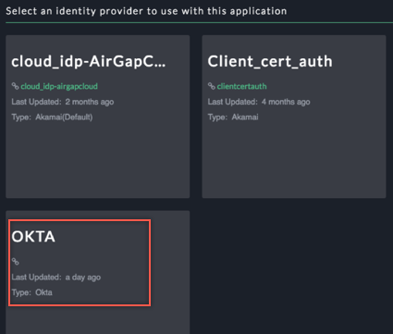Image resolution: width=393 pixels, height=334 pixels.
Task: Click the Client_cert_auth card title
Action: 270,61
